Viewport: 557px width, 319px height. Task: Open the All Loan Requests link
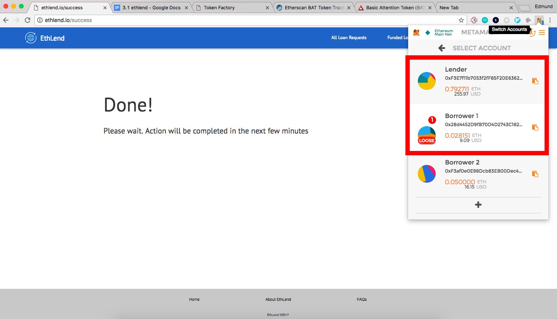point(349,38)
